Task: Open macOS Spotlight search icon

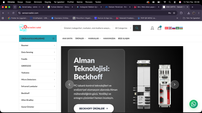Action: tap(170, 2)
